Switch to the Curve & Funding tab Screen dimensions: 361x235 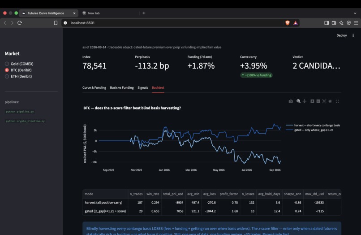[94, 87]
